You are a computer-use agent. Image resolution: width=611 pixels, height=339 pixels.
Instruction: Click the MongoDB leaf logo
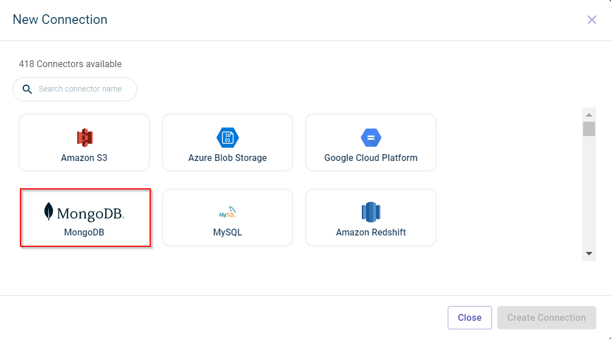click(48, 212)
